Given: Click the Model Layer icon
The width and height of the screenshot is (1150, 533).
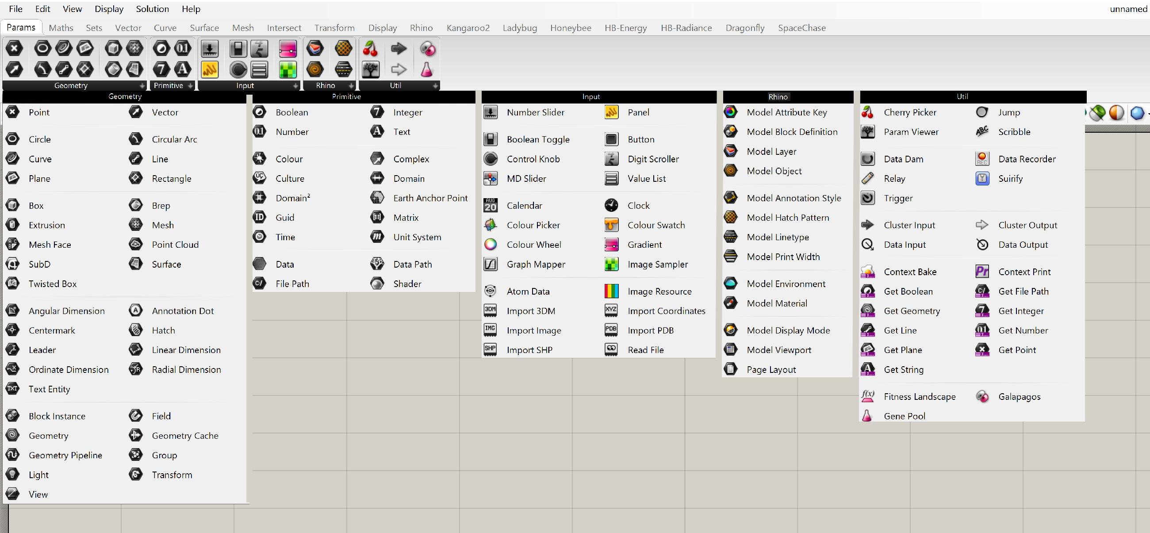Looking at the screenshot, I should click(x=730, y=151).
